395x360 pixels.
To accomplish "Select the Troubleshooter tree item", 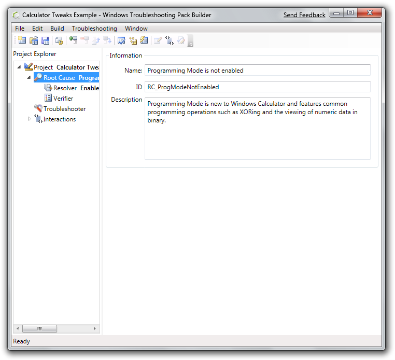I will 60,108.
